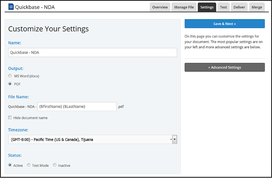Viewport: 272px width, 178px height.
Task: Open the Manage File tab
Action: [183, 7]
